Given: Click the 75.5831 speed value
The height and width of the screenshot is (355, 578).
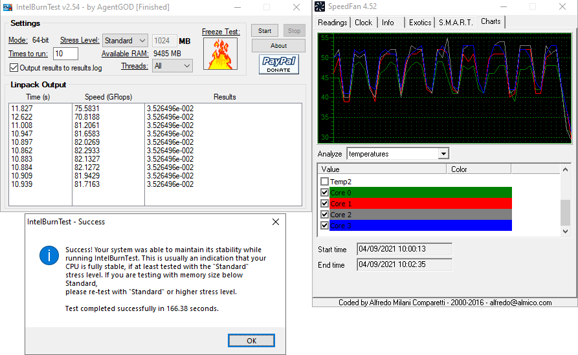Looking at the screenshot, I should tap(87, 109).
